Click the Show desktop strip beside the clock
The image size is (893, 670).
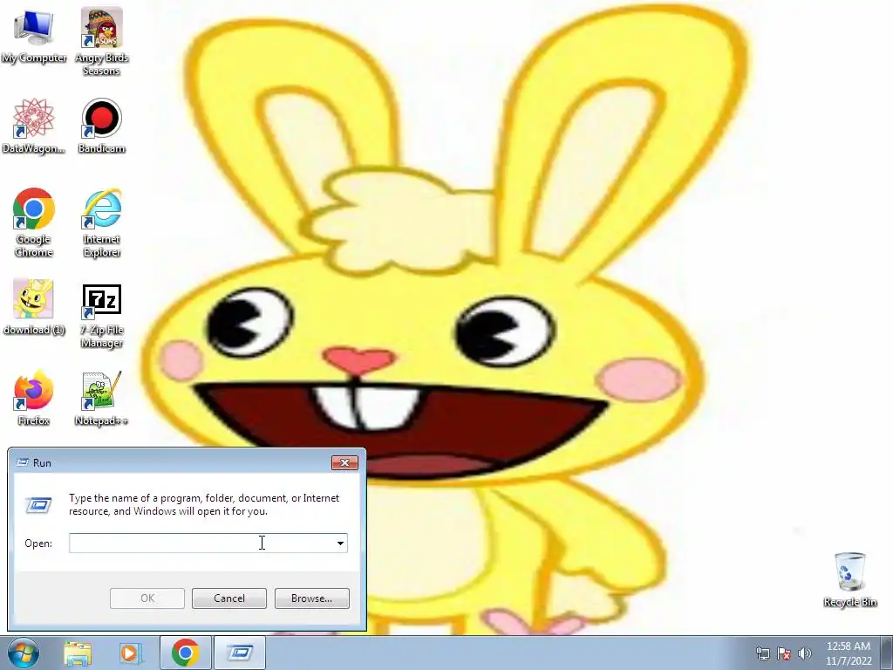tap(887, 653)
